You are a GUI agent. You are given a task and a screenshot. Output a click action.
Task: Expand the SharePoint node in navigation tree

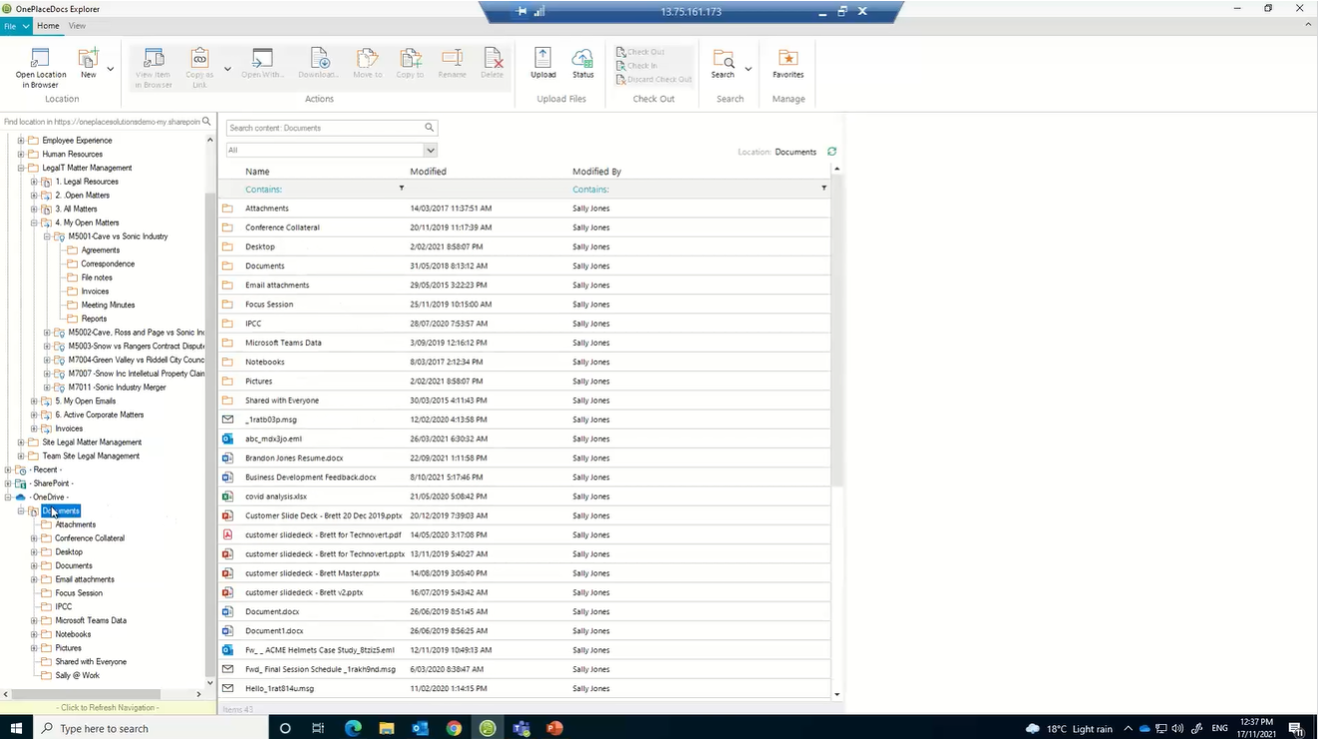(x=6, y=483)
